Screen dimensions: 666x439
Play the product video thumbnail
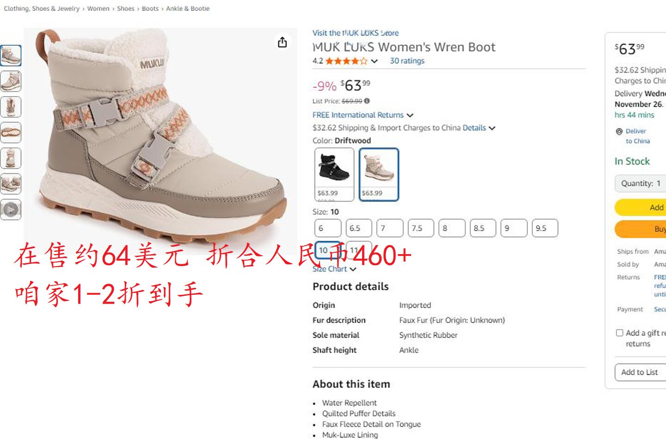(11, 210)
